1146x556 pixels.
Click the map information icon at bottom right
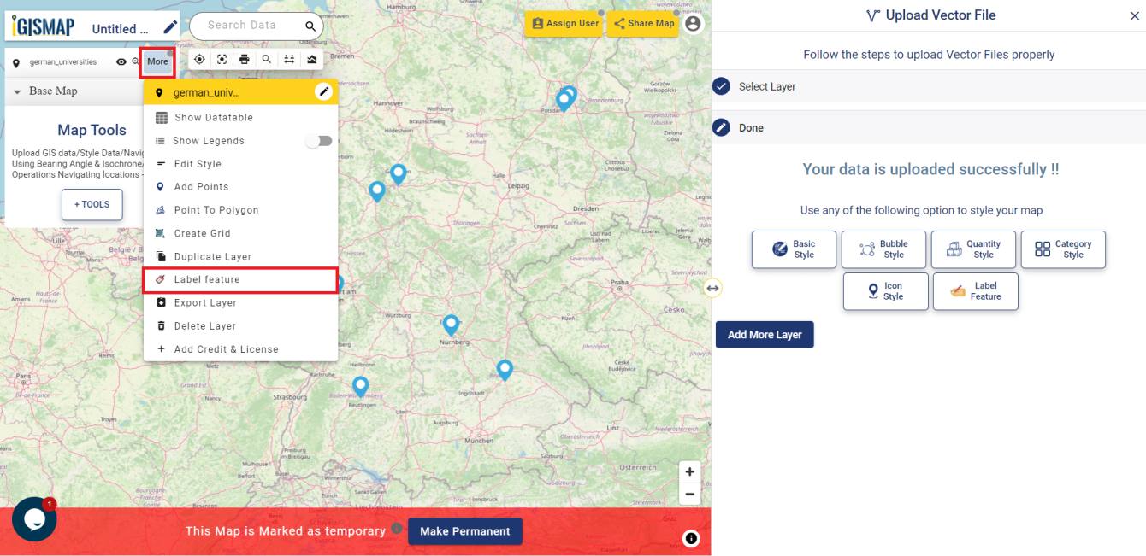pyautogui.click(x=691, y=538)
